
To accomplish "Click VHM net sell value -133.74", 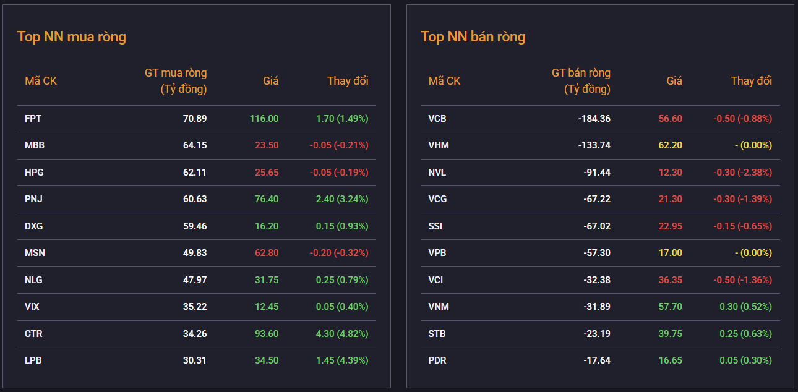I will pos(594,145).
